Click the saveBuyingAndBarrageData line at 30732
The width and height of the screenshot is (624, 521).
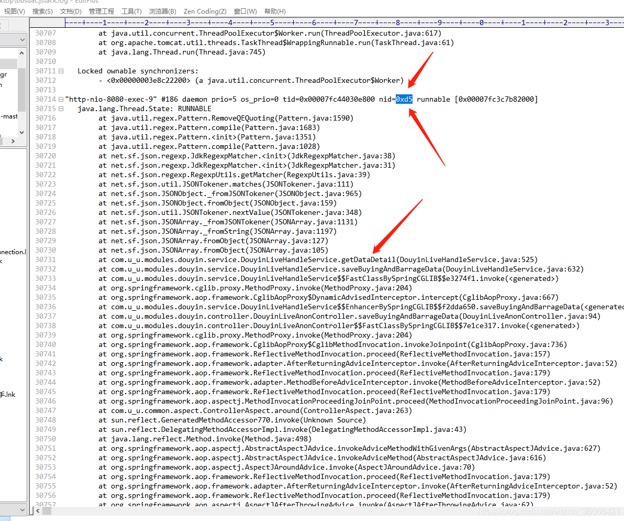pyautogui.click(x=341, y=269)
